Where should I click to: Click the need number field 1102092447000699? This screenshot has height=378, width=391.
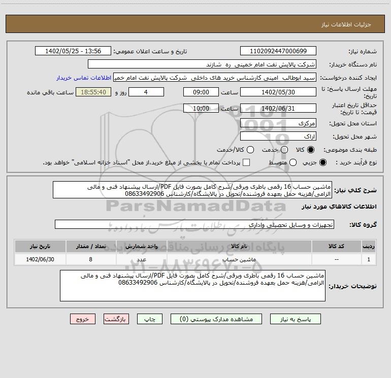pyautogui.click(x=278, y=51)
